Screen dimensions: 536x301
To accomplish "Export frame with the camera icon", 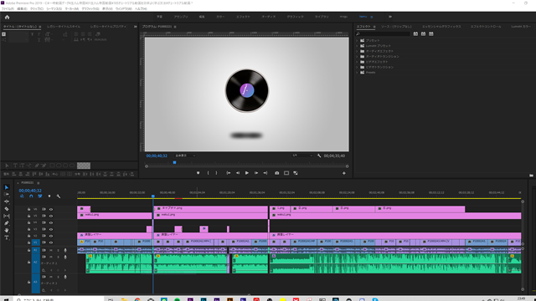I will pyautogui.click(x=277, y=173).
